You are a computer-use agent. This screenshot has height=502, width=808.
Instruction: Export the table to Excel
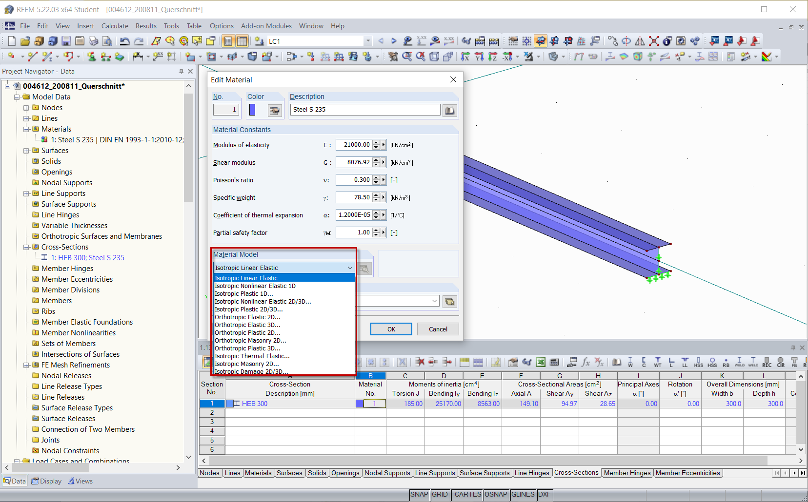[541, 363]
